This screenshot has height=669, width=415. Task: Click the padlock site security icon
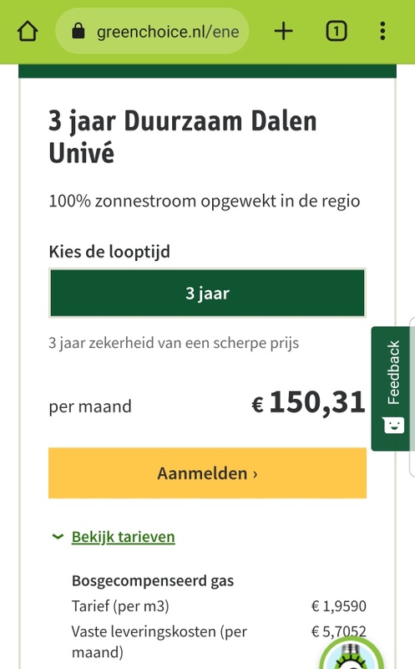point(78,31)
